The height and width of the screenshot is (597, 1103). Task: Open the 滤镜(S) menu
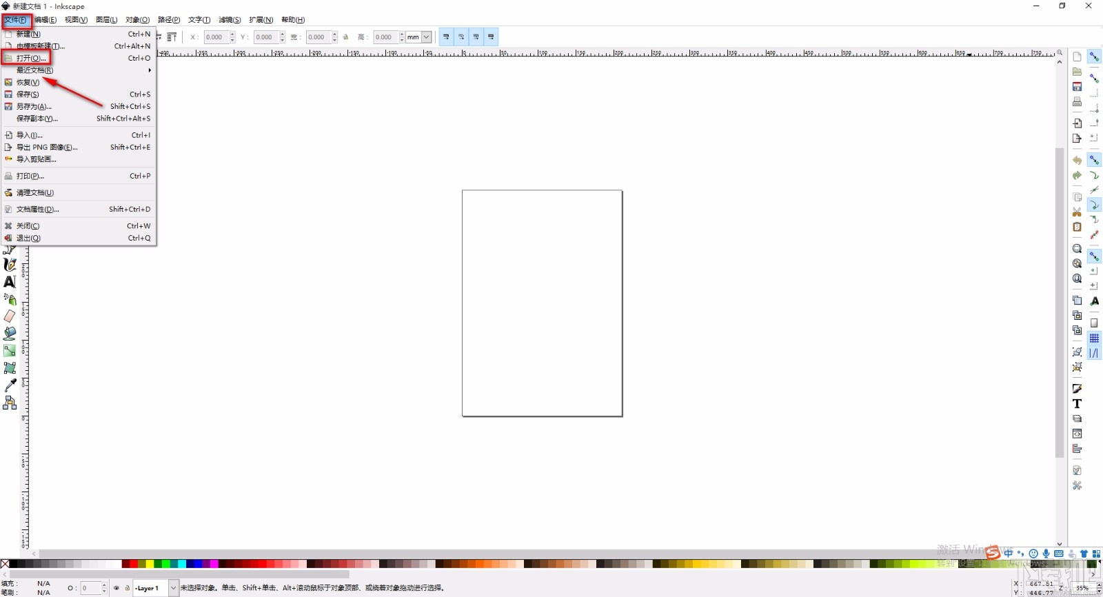(230, 20)
